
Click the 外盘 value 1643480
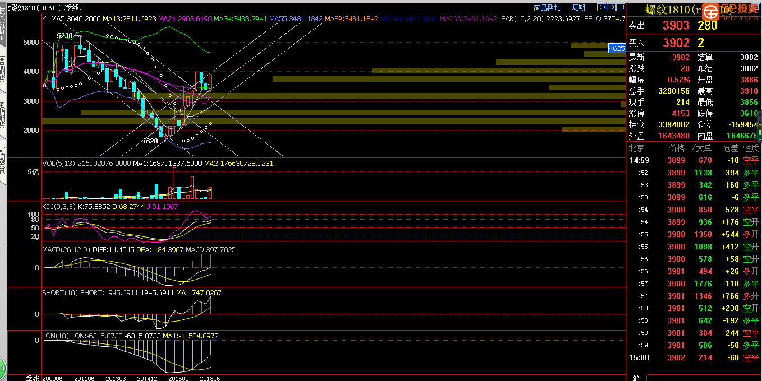point(673,136)
